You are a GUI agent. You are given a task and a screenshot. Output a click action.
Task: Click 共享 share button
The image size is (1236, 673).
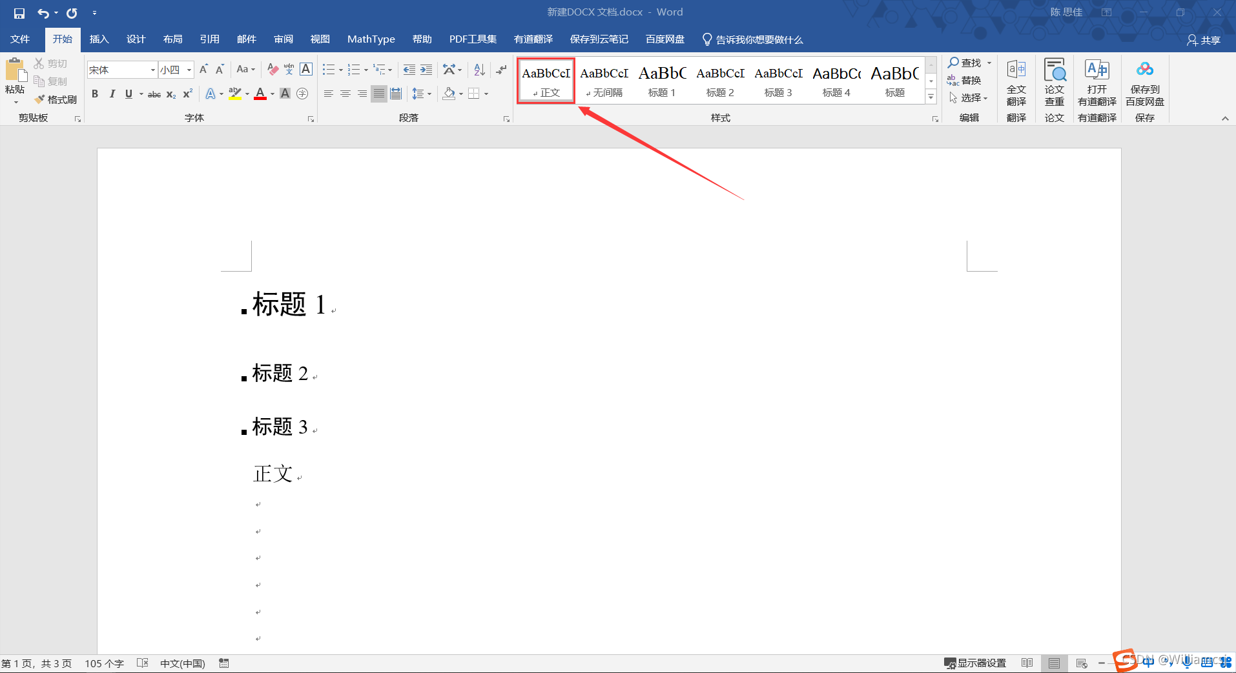(x=1204, y=40)
